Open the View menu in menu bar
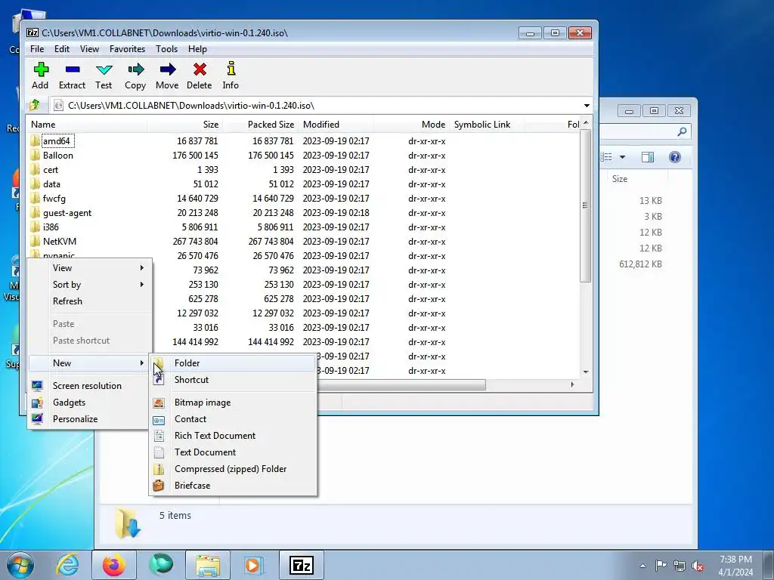Screen dimensions: 774x580 click(89, 49)
